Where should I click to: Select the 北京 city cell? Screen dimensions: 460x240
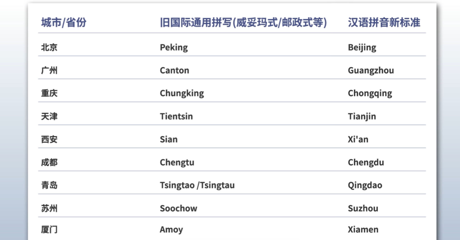tap(49, 47)
